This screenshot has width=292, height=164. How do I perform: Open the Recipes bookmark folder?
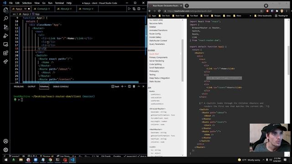point(216,16)
